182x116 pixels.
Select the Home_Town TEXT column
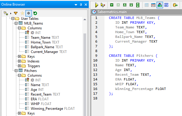pos(45,42)
